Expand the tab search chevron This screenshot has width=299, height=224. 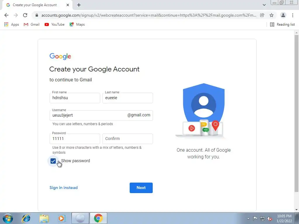(264, 5)
